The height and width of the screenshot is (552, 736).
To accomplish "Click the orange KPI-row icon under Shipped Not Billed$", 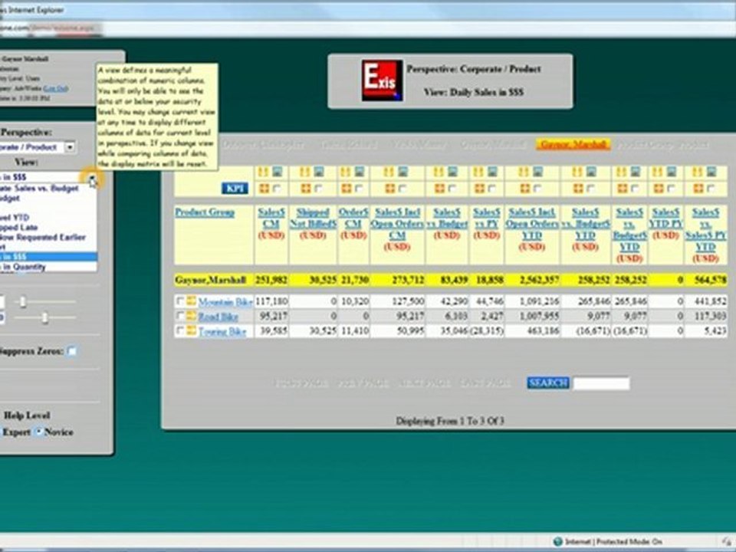I will [x=306, y=189].
